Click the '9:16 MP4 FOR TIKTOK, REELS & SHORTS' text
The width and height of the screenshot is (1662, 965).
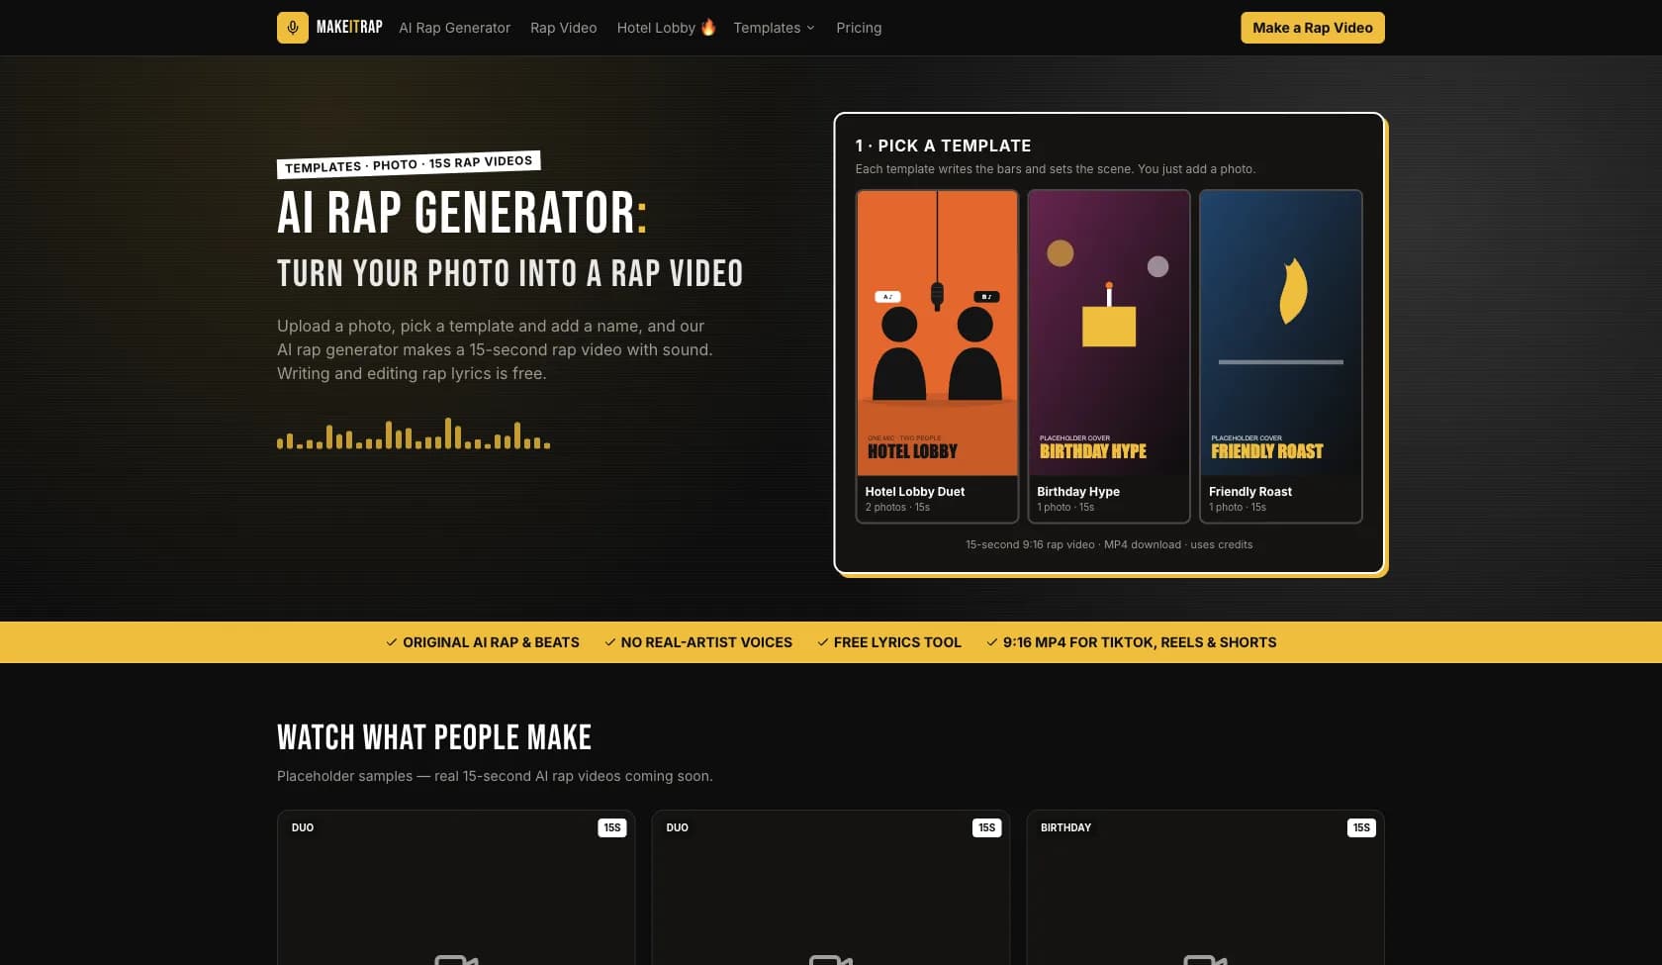point(1140,642)
